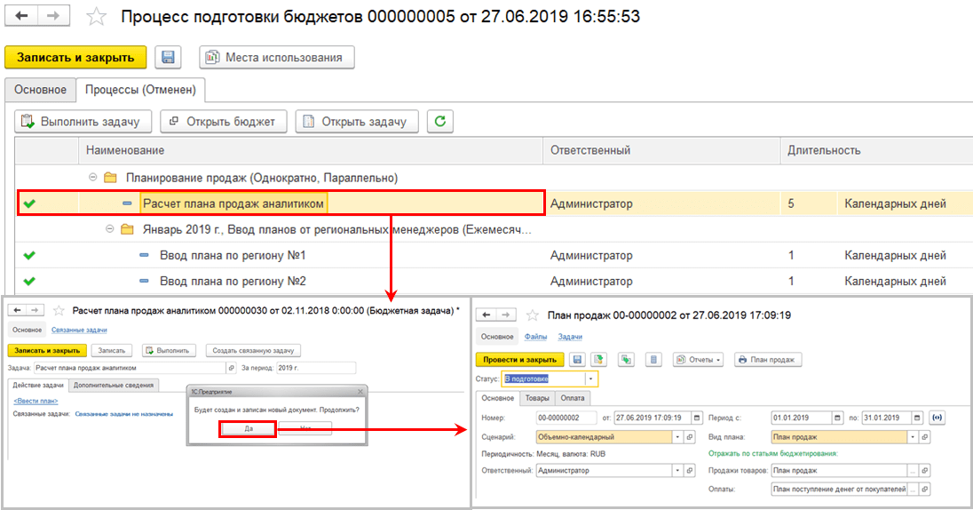Click the Номер field 00-00000002
Viewport: 973px width, 510px height.
(566, 418)
